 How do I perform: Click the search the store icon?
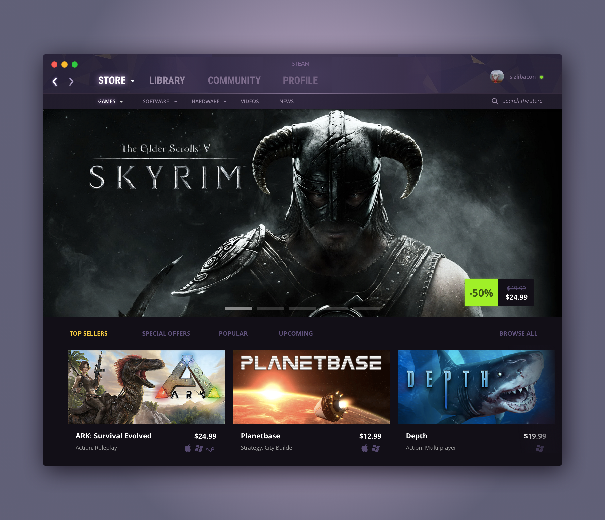[x=496, y=101]
